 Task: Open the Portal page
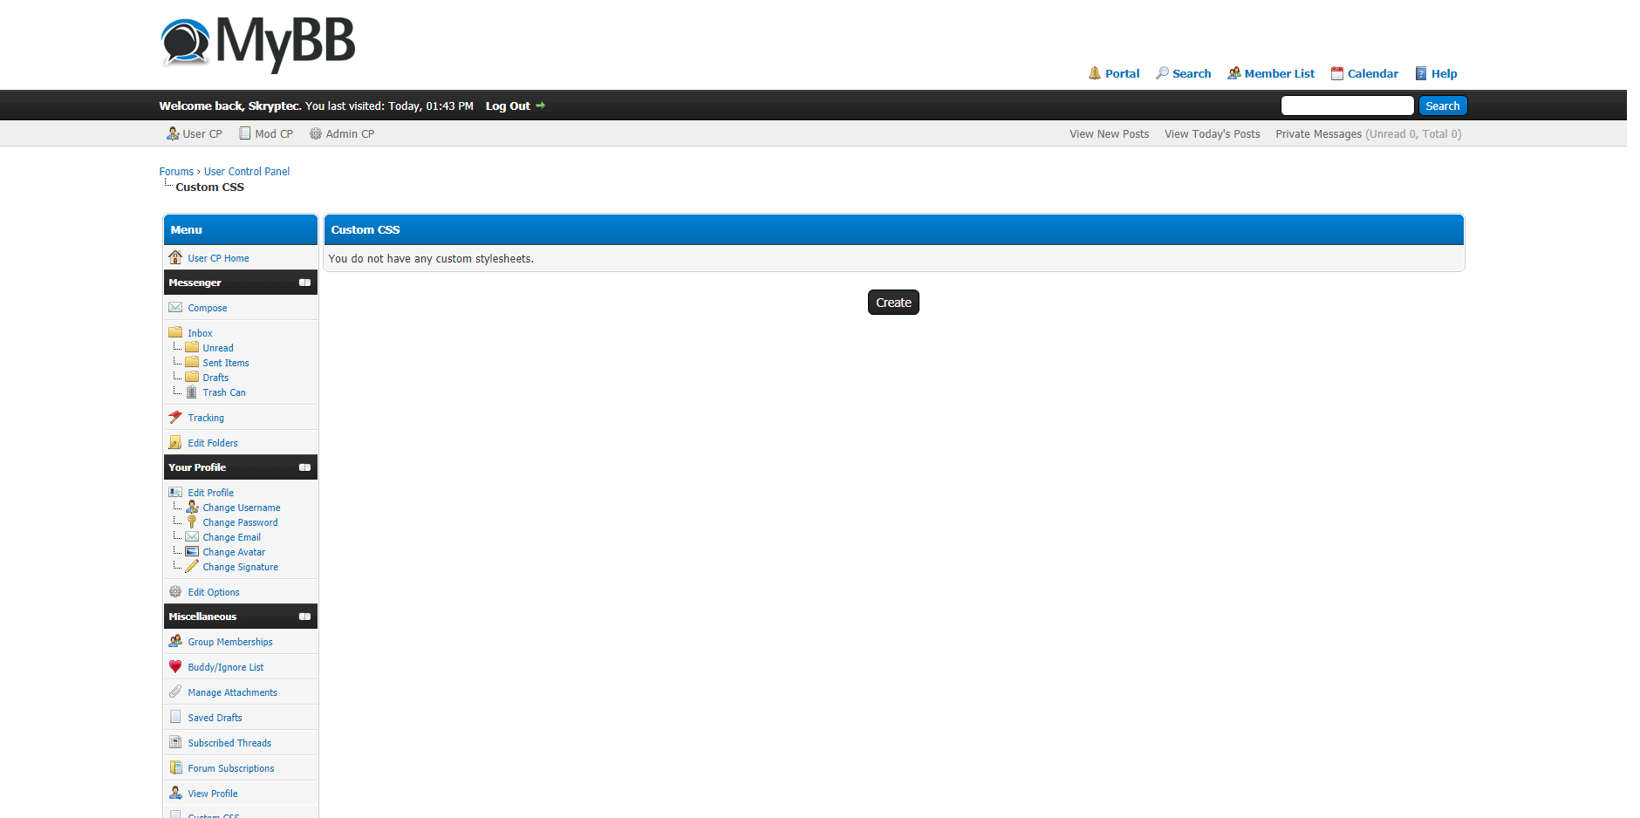click(1122, 73)
